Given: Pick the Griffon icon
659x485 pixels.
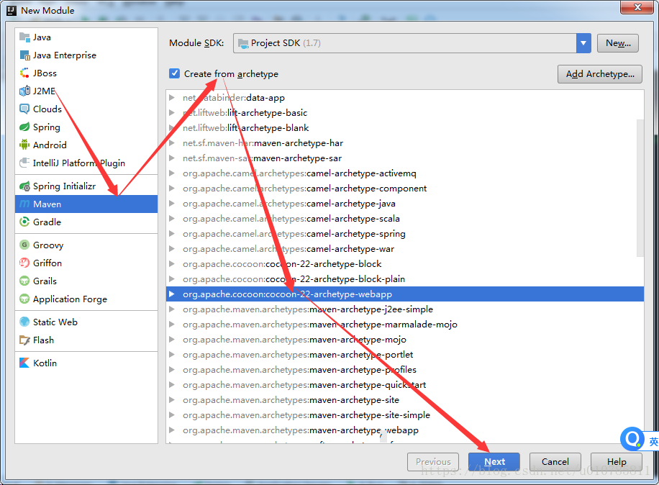Looking at the screenshot, I should tap(24, 263).
